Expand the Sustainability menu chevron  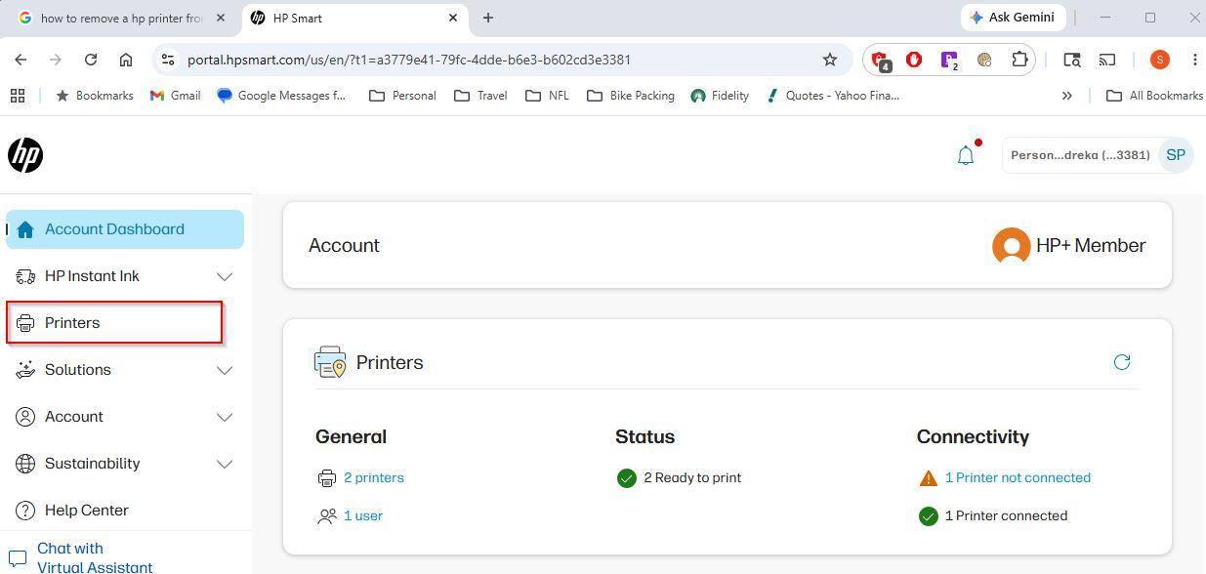point(225,464)
